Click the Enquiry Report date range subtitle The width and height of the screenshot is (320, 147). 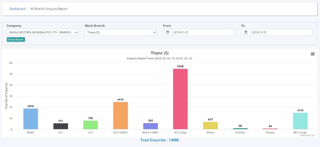point(160,58)
